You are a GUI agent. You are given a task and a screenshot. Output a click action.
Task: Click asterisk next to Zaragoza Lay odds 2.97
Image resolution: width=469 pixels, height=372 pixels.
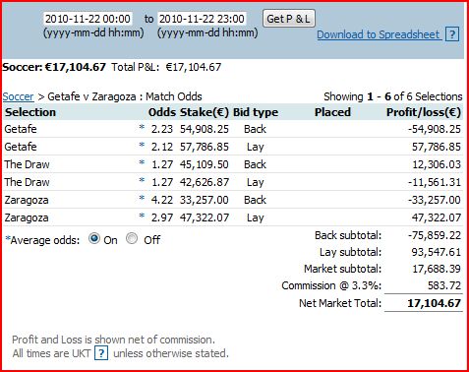pos(142,216)
